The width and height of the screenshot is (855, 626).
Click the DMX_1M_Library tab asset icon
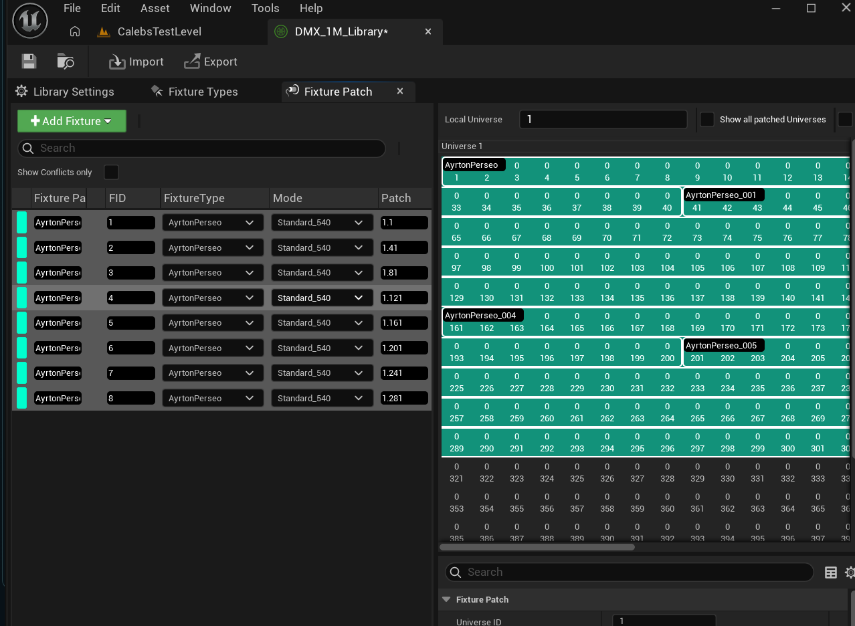point(282,31)
